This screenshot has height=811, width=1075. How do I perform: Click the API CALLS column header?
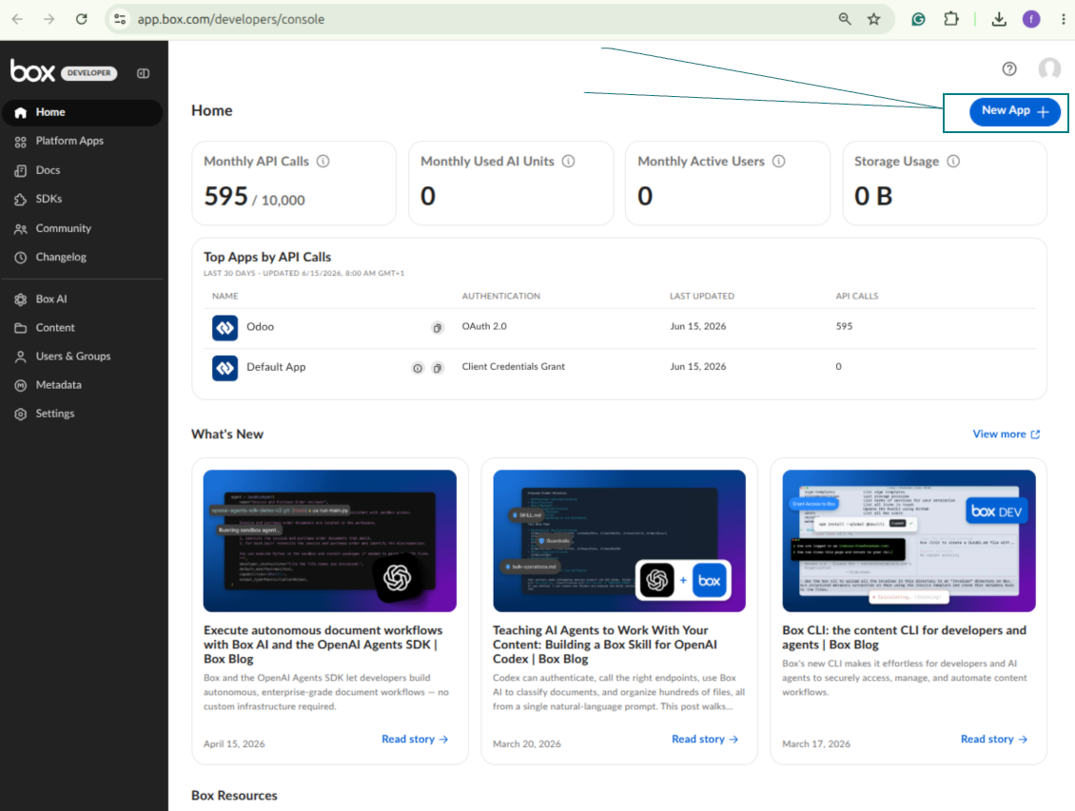point(857,296)
